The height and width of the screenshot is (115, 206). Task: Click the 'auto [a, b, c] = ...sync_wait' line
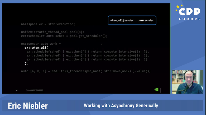coord(86,71)
